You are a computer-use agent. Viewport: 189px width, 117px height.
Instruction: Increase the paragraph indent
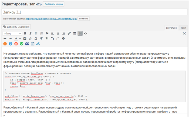[47, 38]
